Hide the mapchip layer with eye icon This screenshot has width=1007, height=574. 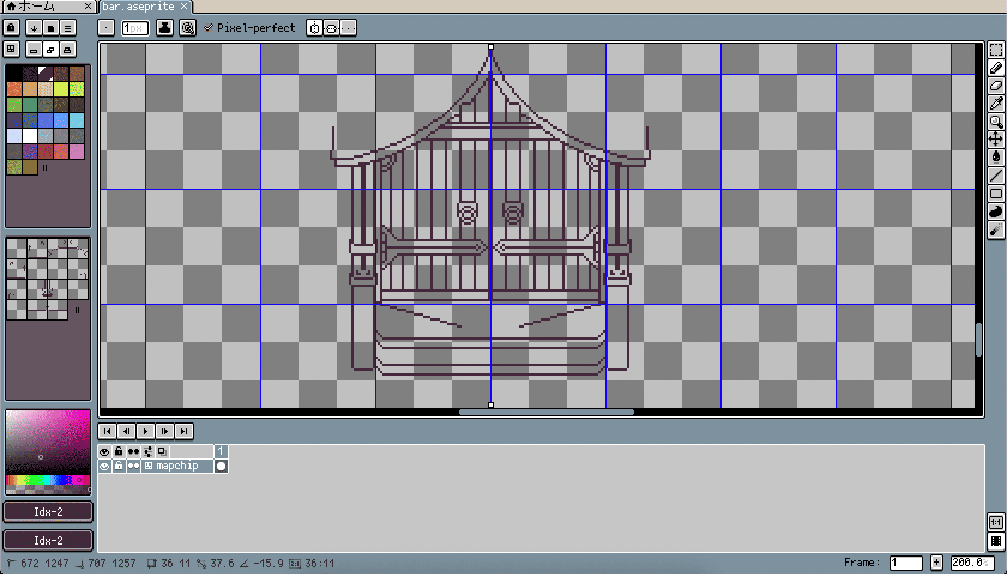tap(104, 466)
